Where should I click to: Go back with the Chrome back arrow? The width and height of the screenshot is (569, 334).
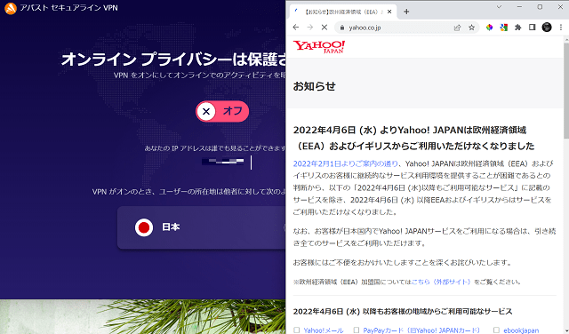tap(296, 28)
